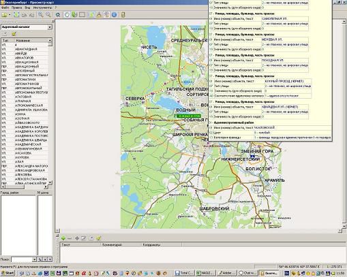Image resolution: width=347 pixels, height=277 pixels.
Task: Open the map file toolbar icon
Action: [4, 15]
